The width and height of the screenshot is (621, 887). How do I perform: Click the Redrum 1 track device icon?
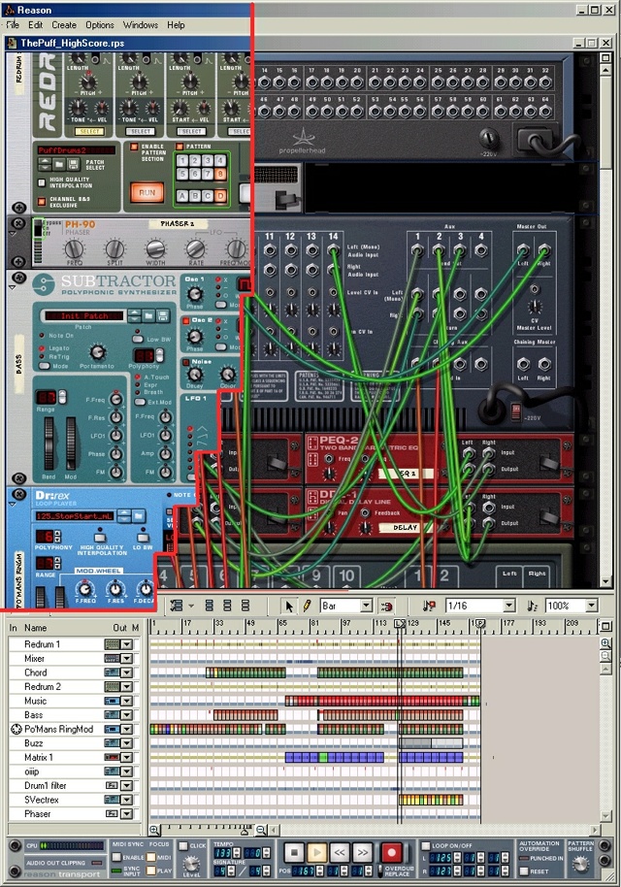coord(112,644)
